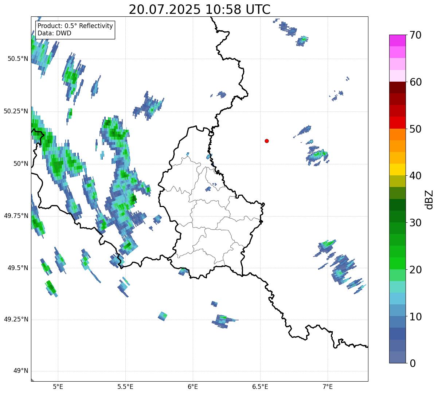Click the olive colorbar segment below 40

(398, 181)
